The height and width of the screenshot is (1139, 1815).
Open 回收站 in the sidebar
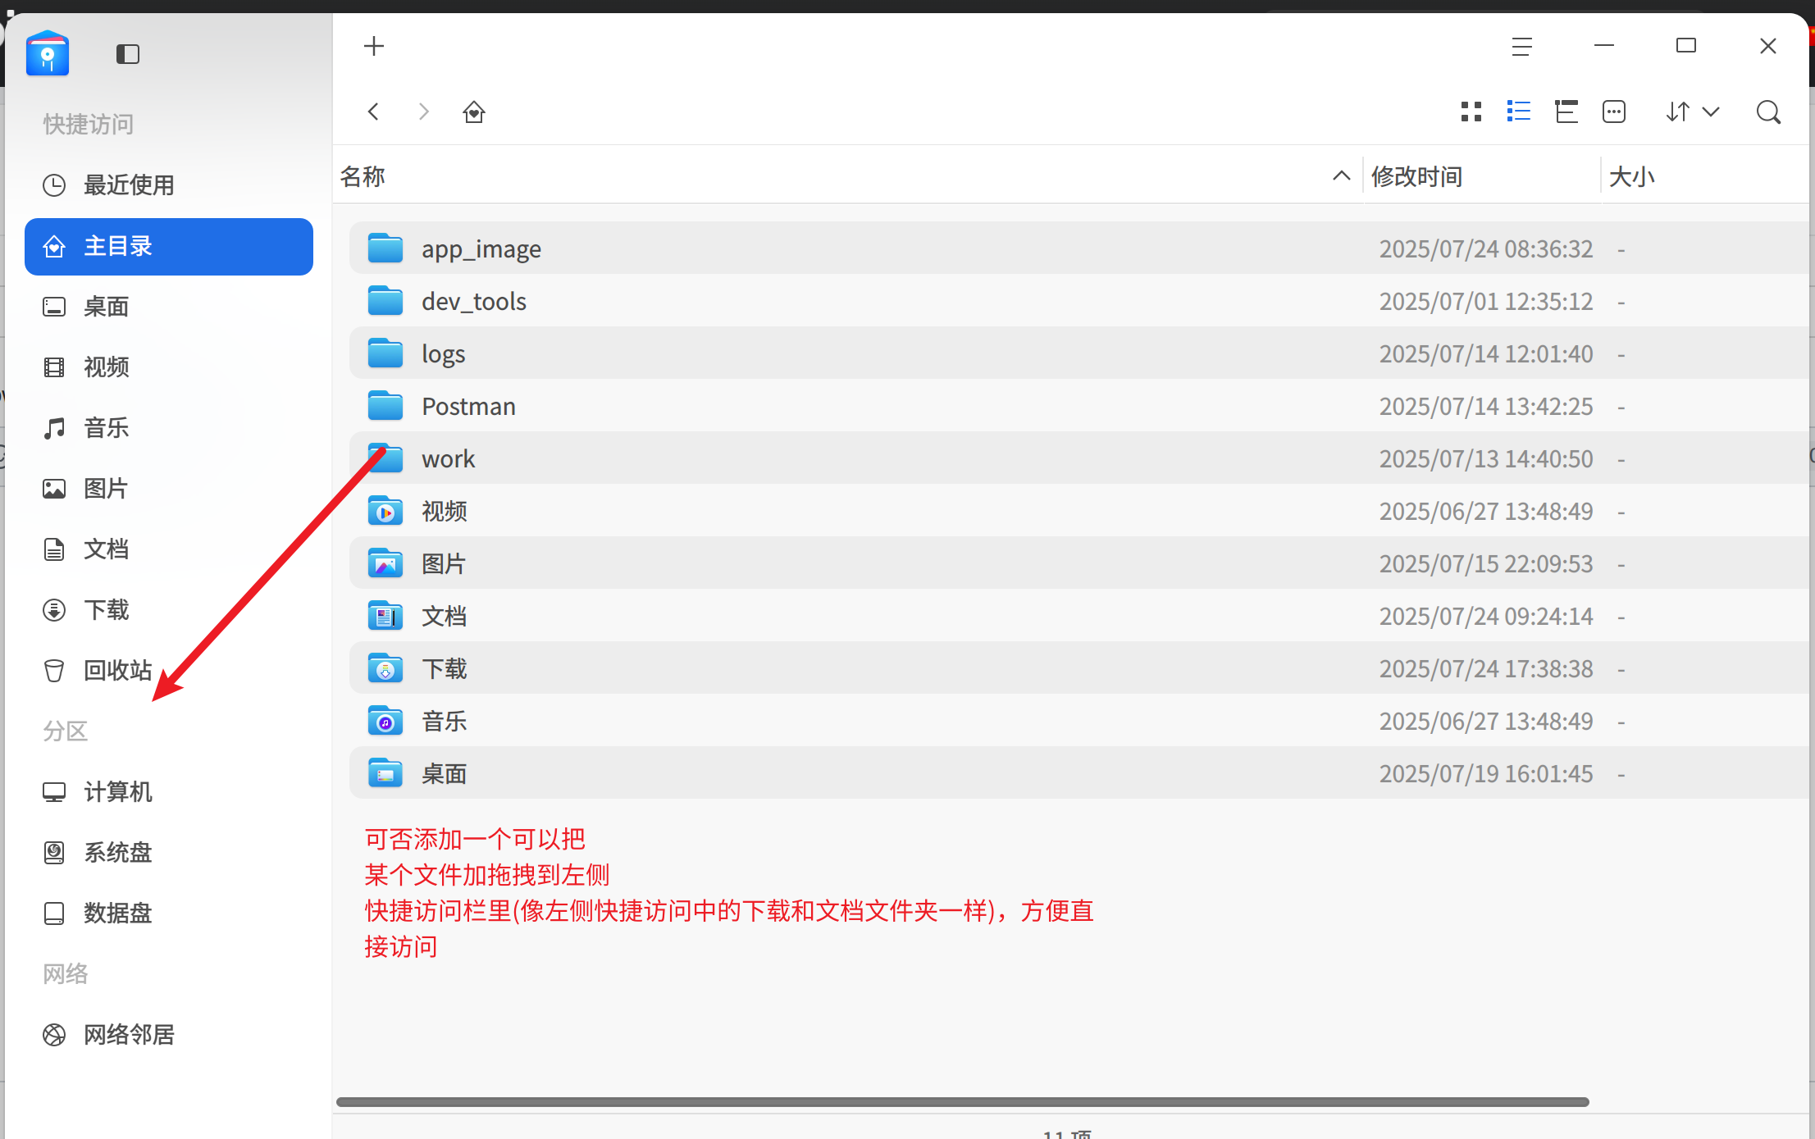[x=169, y=671]
